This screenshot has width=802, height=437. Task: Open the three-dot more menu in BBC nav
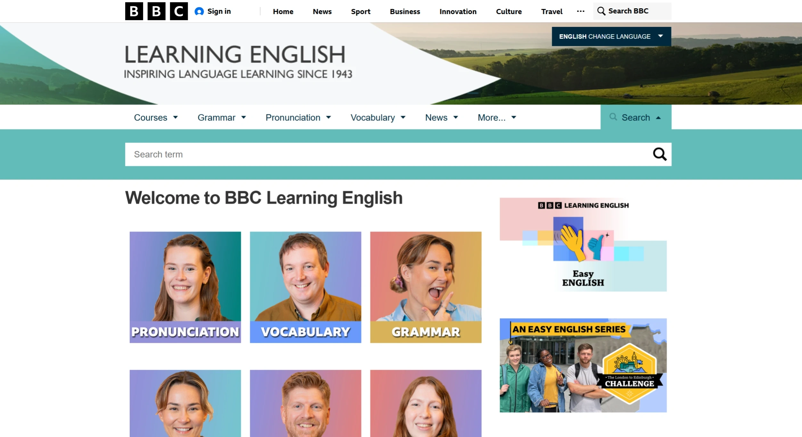(x=580, y=11)
